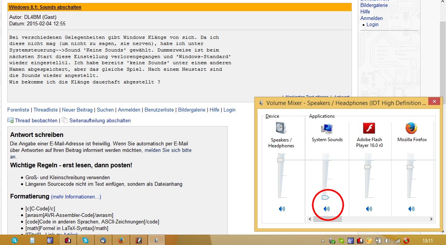
Task: Click the date text '2015-02-04 12:55'
Action: [46, 24]
